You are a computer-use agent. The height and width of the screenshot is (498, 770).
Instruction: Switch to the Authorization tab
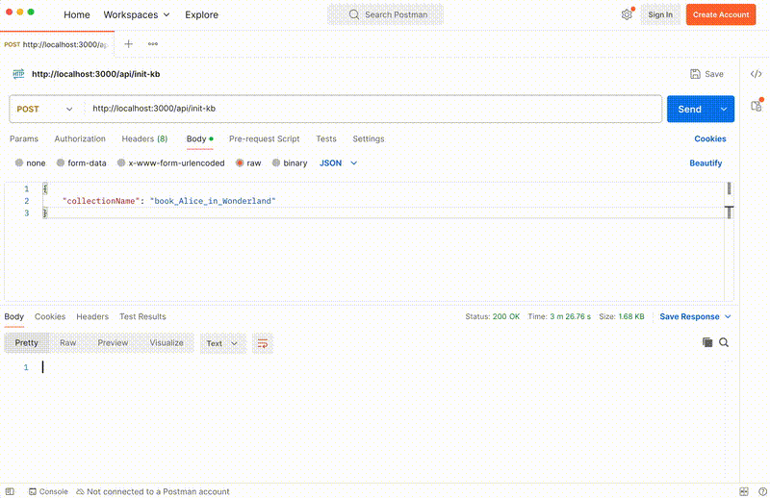click(x=80, y=138)
